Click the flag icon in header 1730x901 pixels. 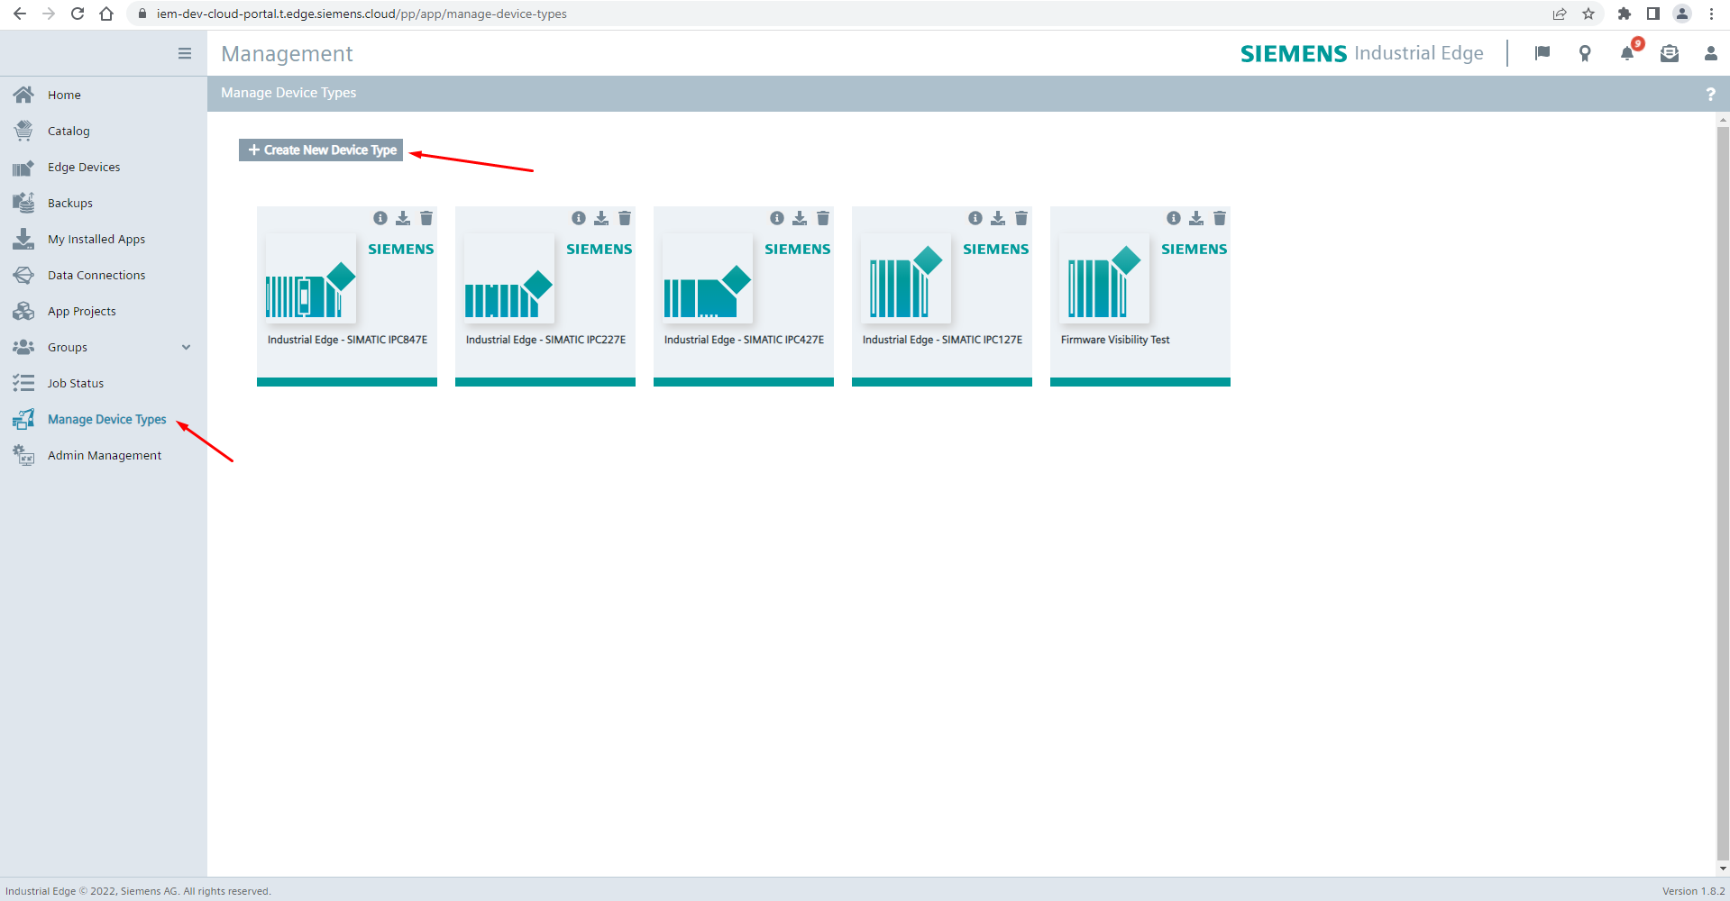(1542, 53)
